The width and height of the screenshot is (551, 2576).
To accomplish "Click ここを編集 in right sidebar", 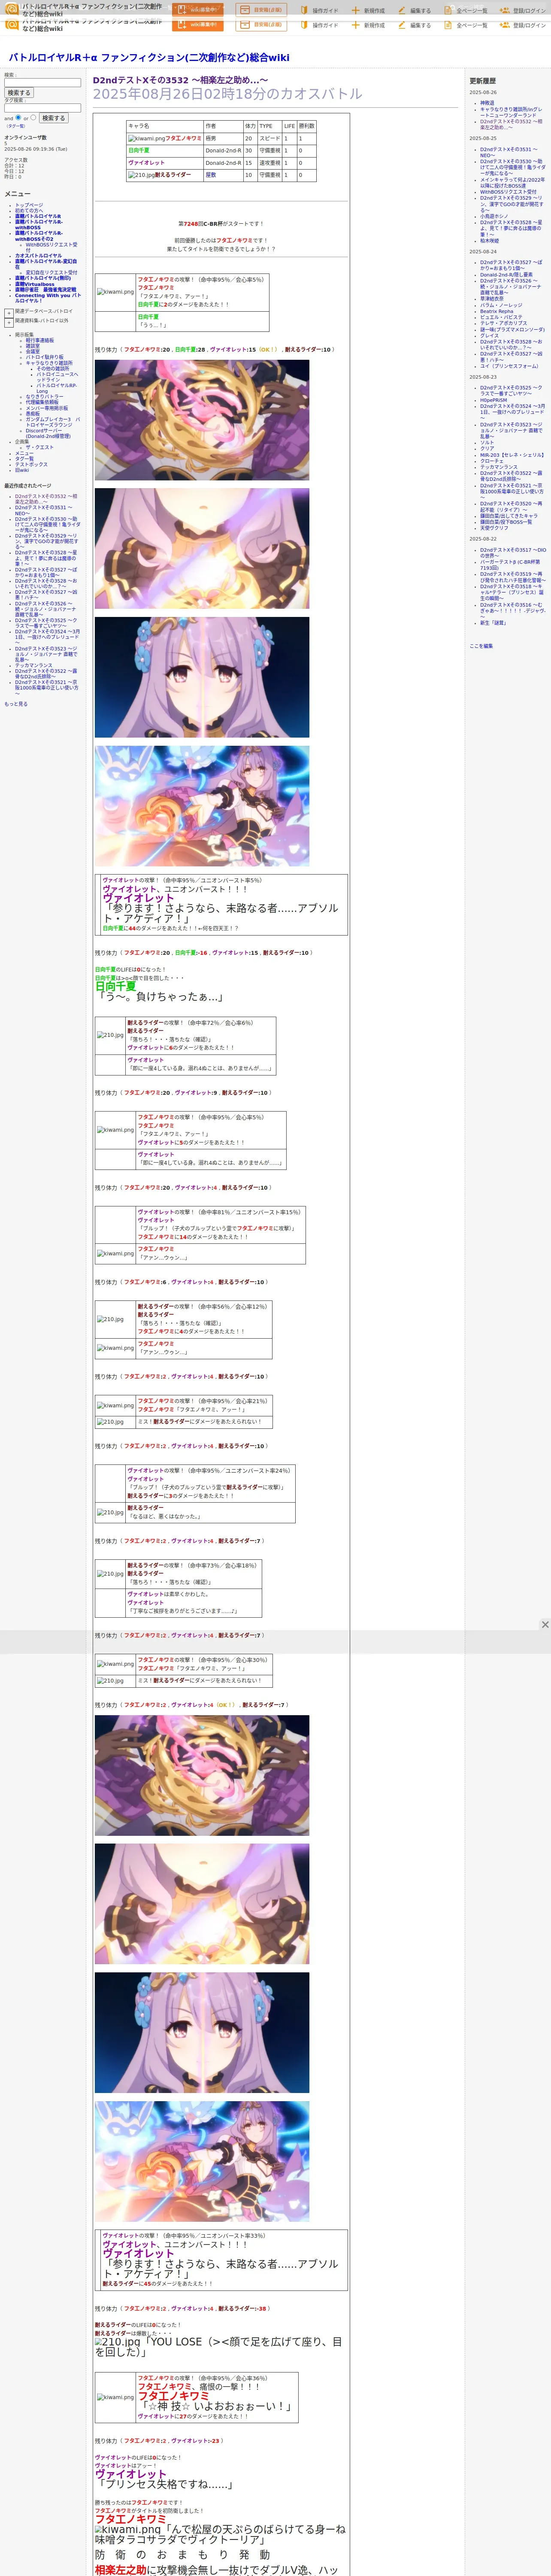I will (481, 646).
